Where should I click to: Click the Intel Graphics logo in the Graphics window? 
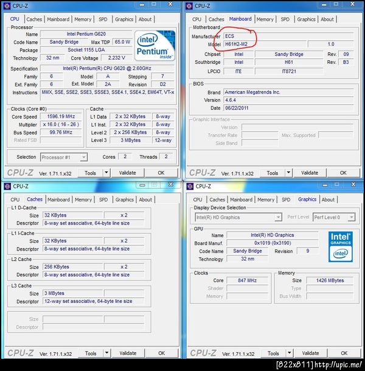(x=341, y=246)
